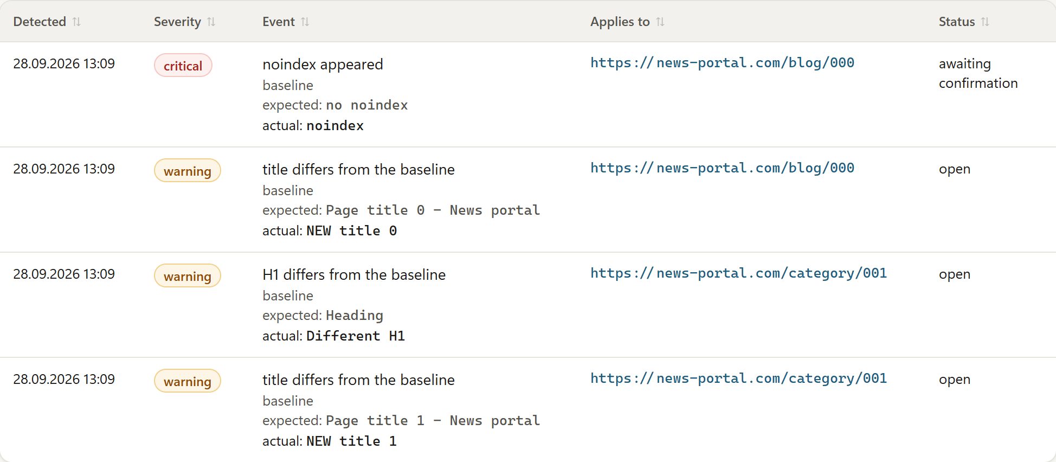
Task: Click "open" status in Different H1 row
Action: pyautogui.click(x=955, y=274)
